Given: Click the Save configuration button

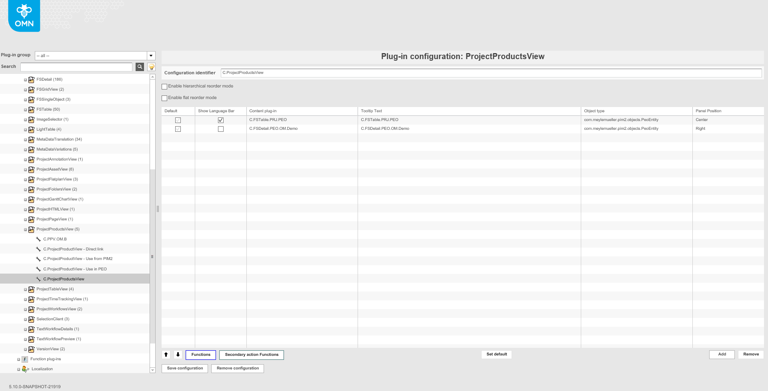Looking at the screenshot, I should (184, 368).
